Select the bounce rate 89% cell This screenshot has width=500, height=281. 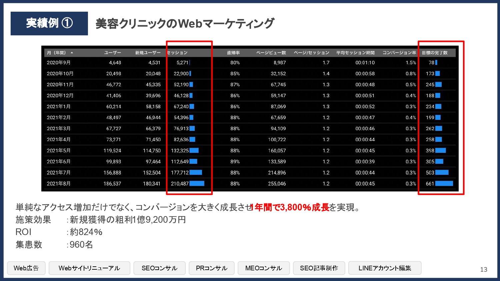(x=235, y=161)
